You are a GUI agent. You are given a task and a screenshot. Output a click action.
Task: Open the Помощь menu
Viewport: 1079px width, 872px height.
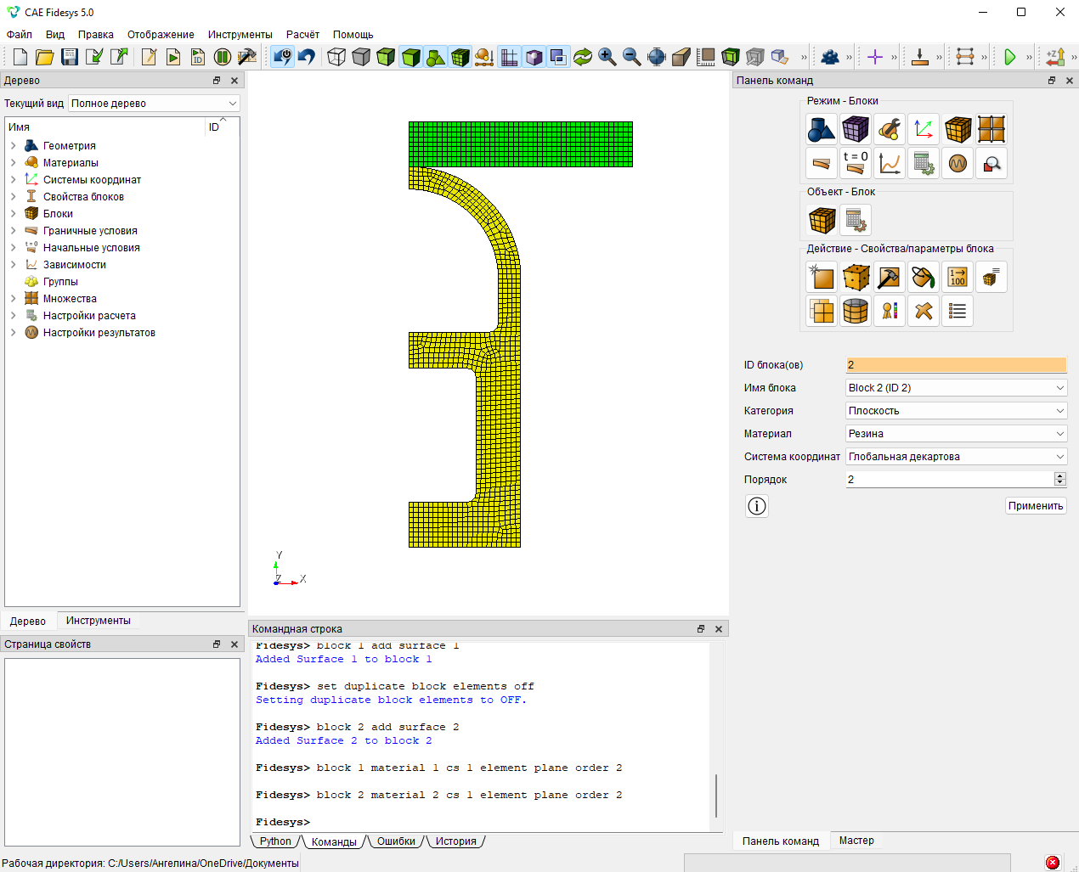tap(353, 35)
